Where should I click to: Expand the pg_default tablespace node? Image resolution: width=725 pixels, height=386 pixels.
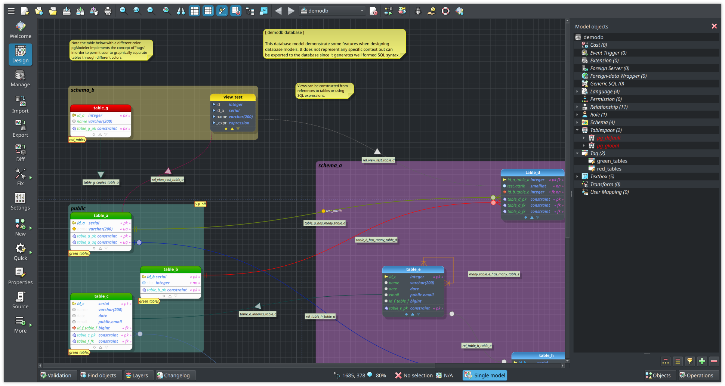(x=584, y=138)
